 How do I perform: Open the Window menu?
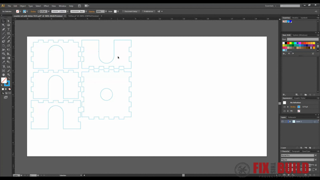pyautogui.click(x=62, y=6)
